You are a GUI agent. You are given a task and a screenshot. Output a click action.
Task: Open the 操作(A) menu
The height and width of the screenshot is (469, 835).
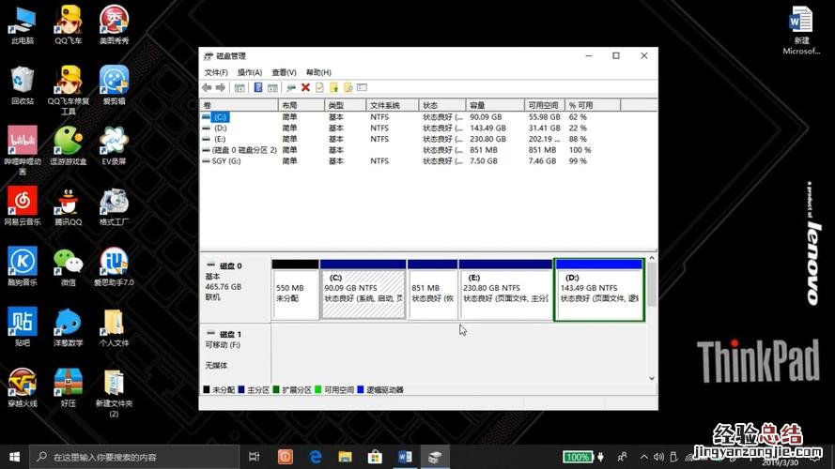click(x=250, y=72)
